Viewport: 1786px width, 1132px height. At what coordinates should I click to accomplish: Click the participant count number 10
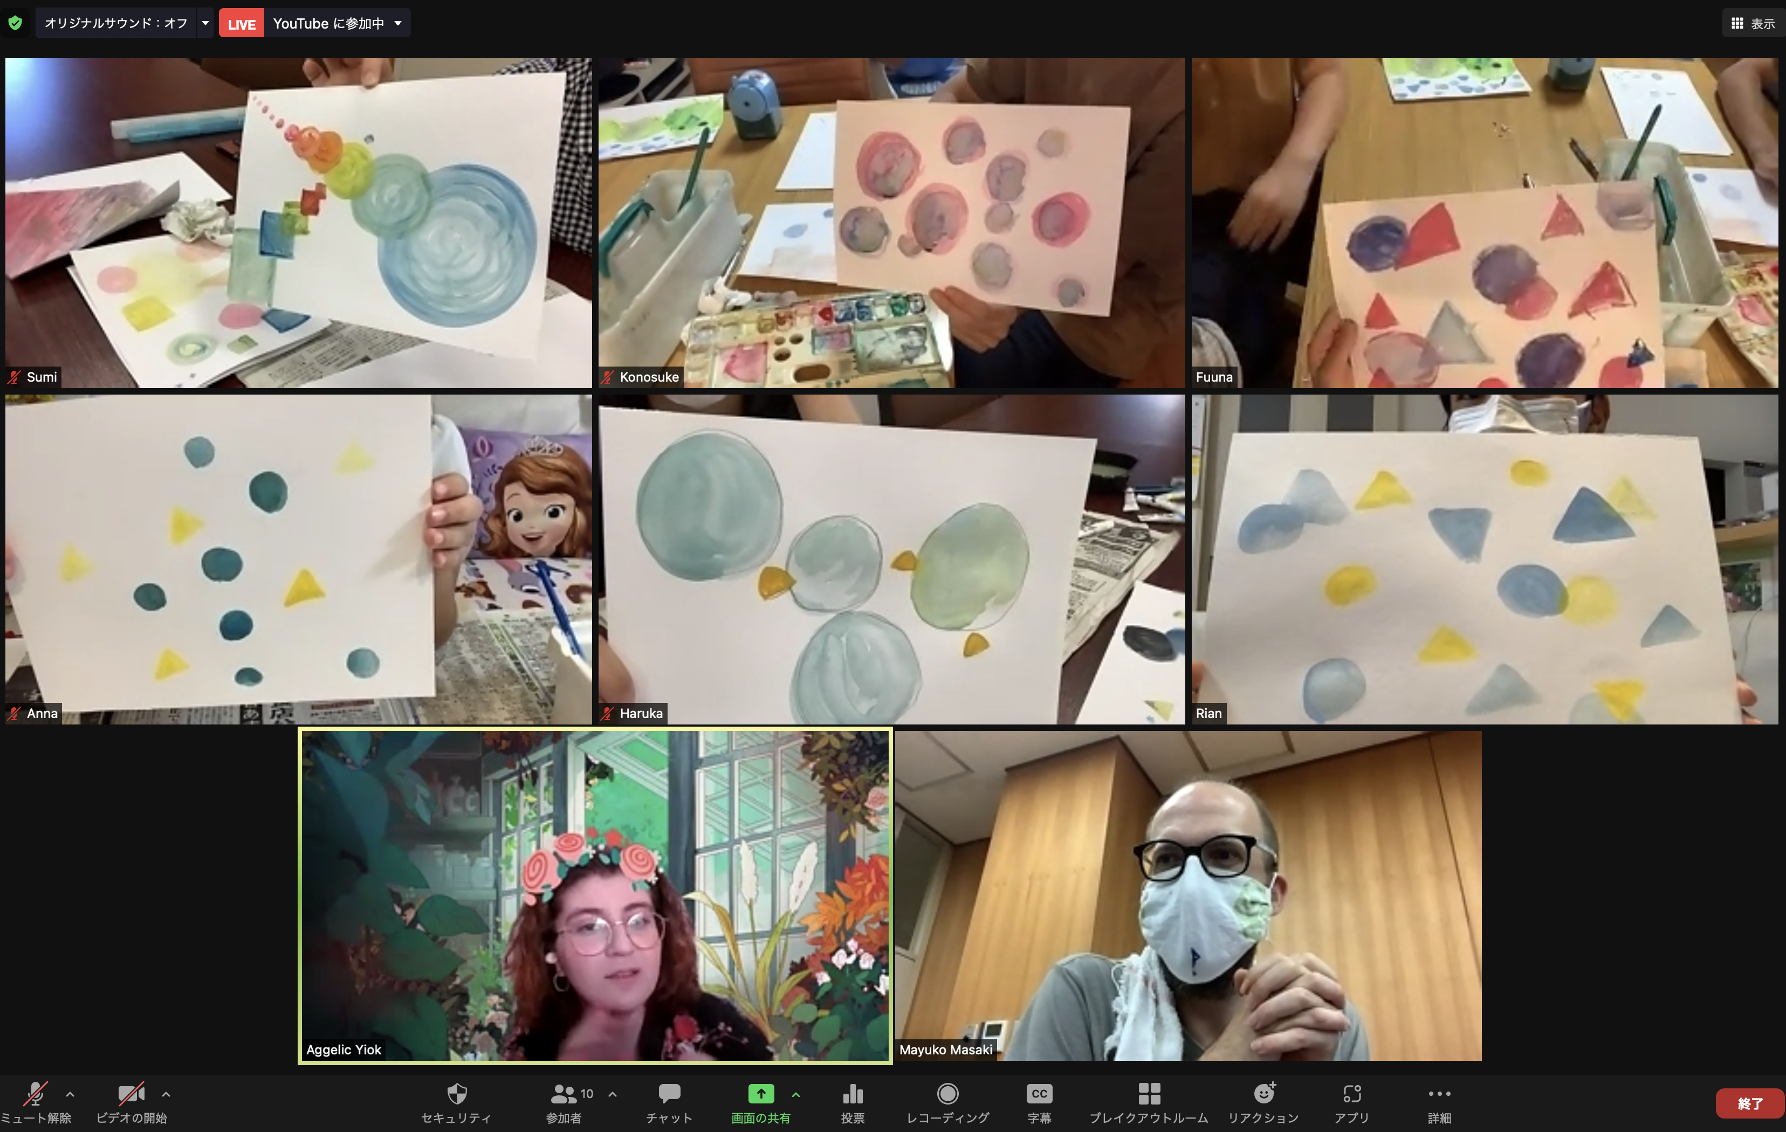(x=587, y=1093)
